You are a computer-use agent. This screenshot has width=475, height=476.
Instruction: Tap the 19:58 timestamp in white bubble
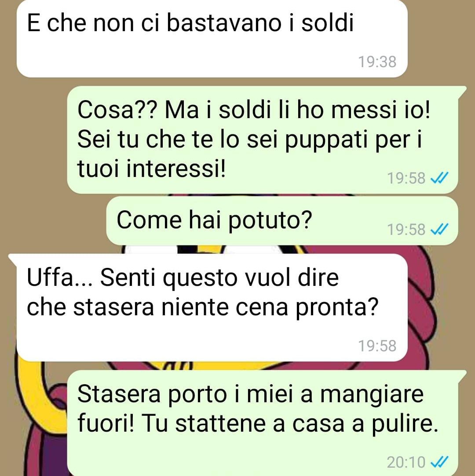(x=377, y=346)
